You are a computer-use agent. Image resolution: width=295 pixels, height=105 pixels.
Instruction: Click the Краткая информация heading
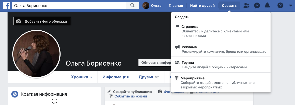(x=44, y=94)
